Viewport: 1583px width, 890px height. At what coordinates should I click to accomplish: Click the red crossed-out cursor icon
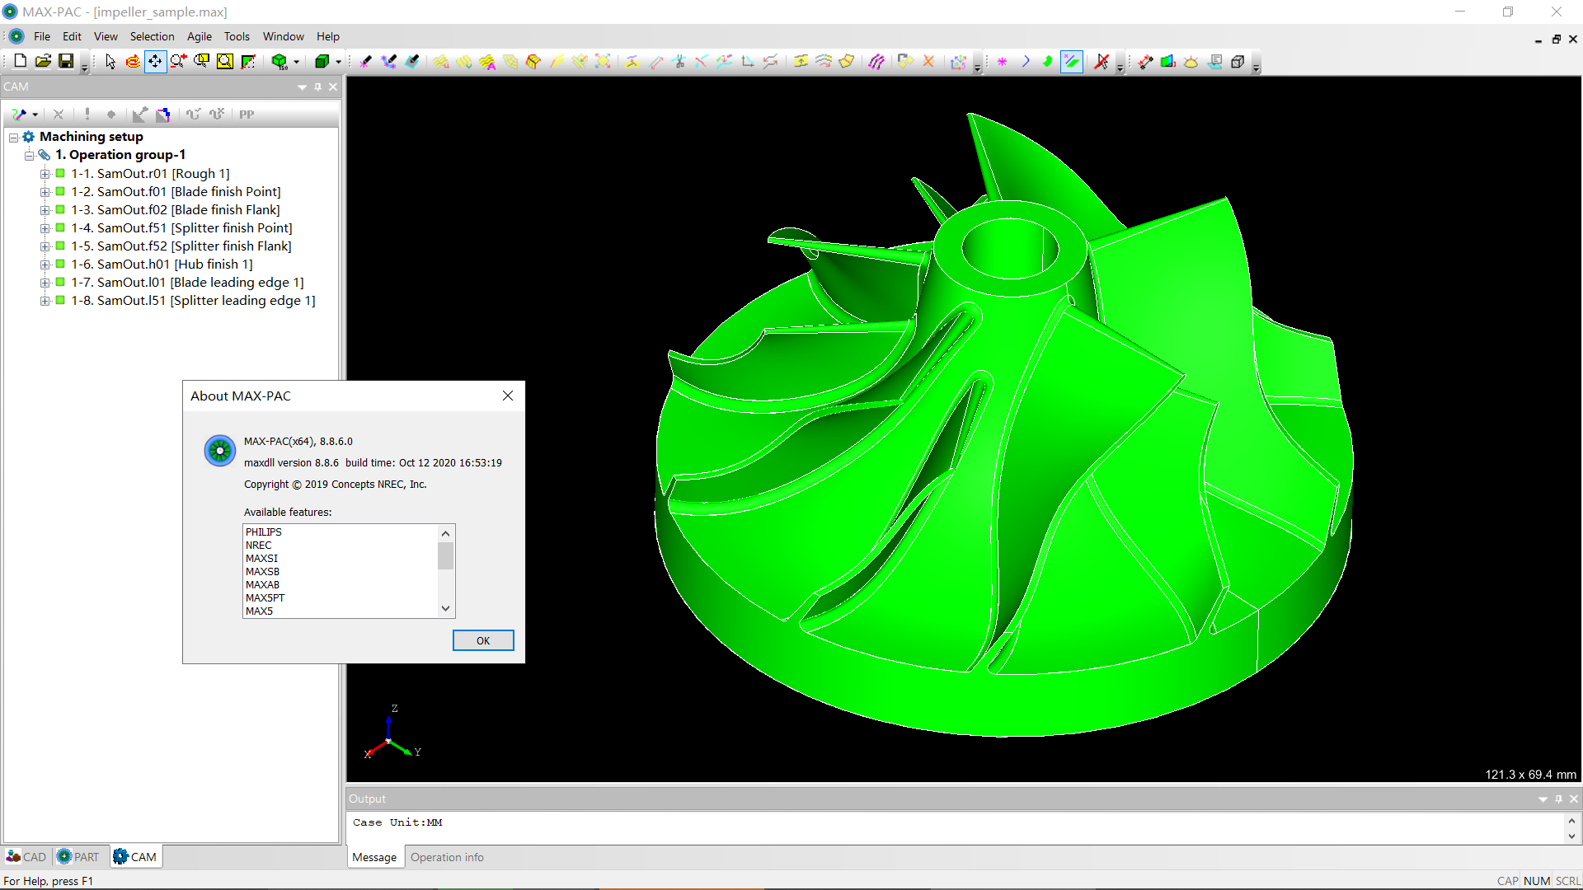coord(1102,62)
